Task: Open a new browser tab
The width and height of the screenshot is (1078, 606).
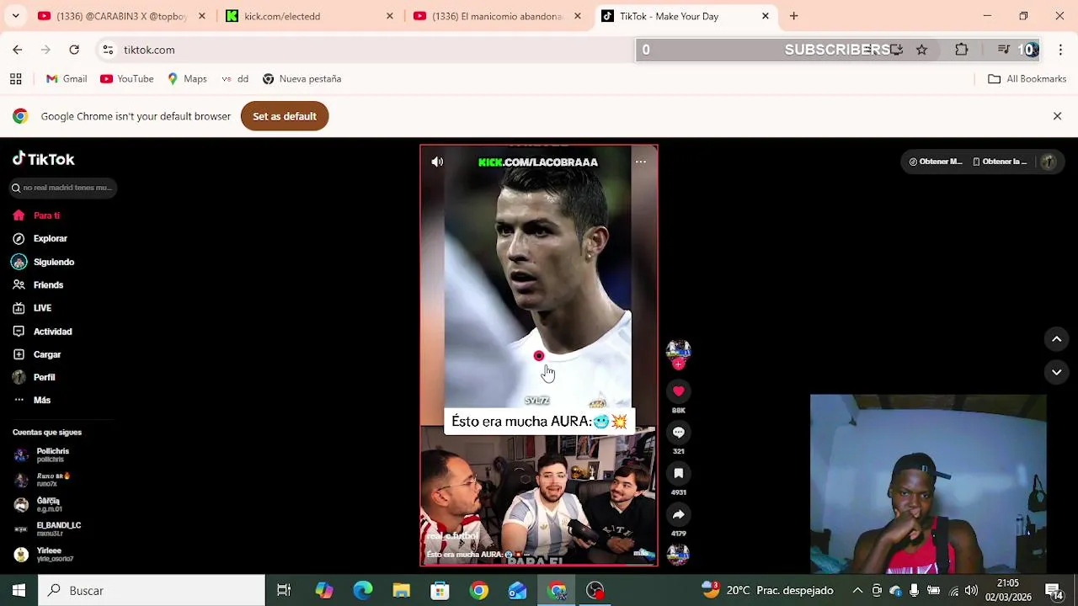Action: click(793, 16)
